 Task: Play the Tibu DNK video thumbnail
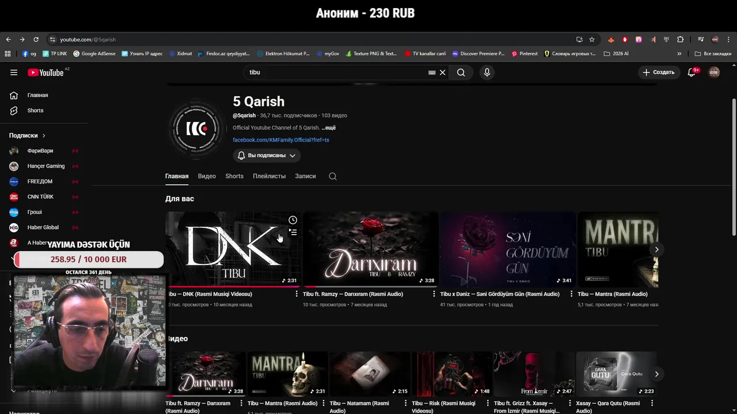[233, 250]
